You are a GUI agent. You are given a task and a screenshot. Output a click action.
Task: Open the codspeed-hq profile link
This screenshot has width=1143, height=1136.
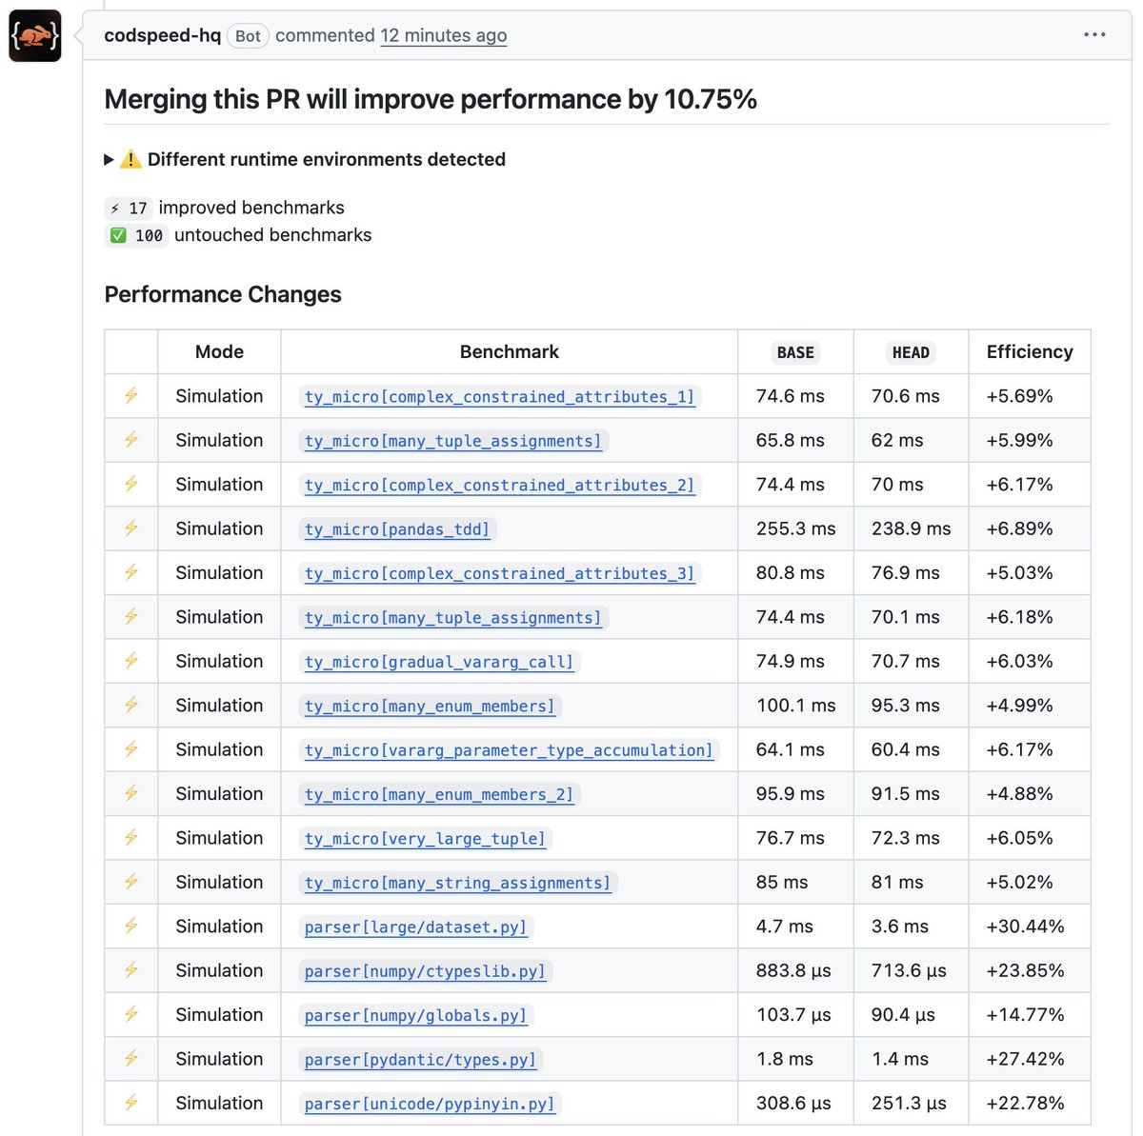coord(163,36)
